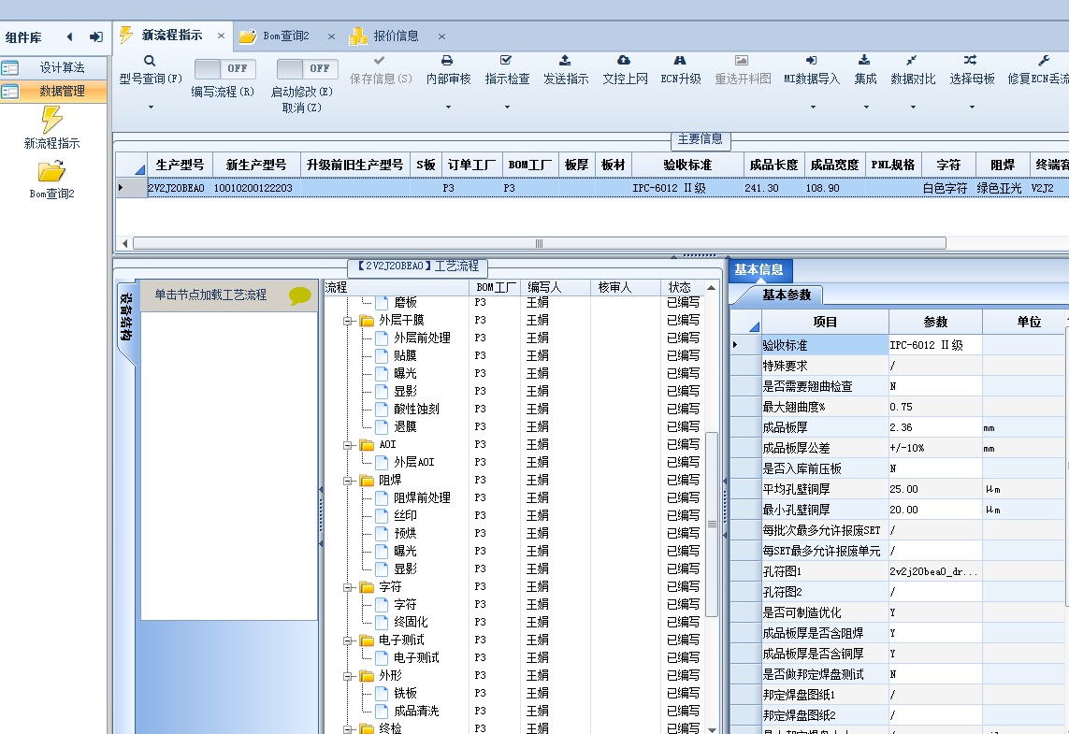Open the 集成 dropdown arrow
Viewport: 1069px width, 734px height.
click(x=866, y=107)
